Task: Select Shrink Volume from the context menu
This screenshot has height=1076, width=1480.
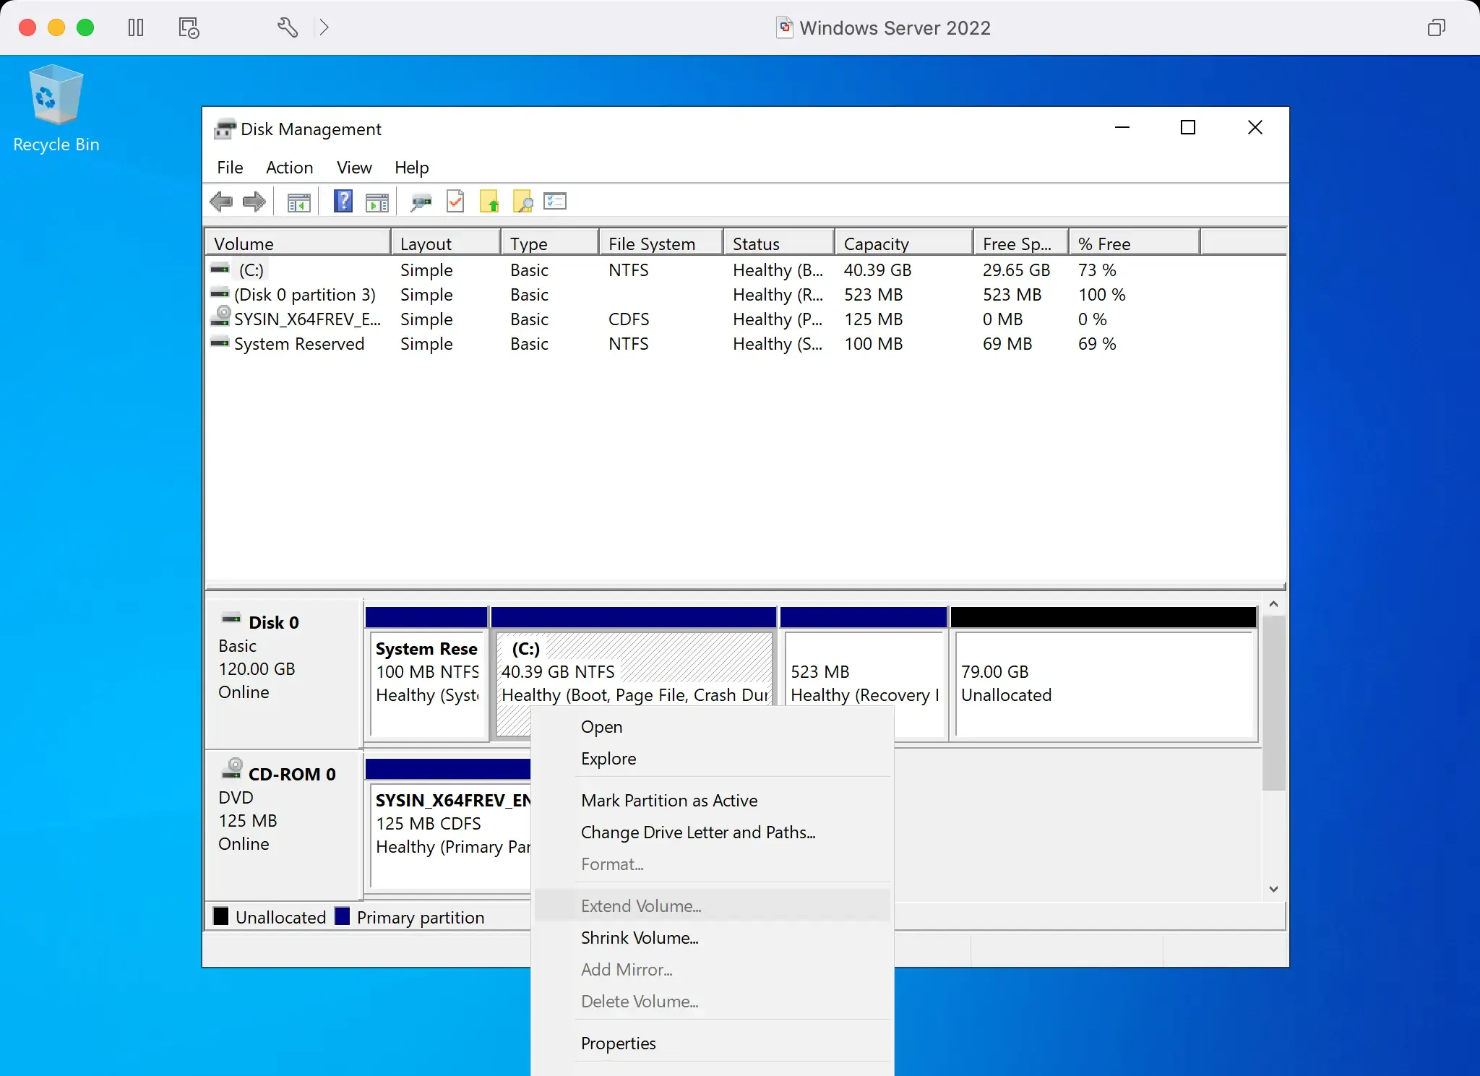Action: coord(712,938)
